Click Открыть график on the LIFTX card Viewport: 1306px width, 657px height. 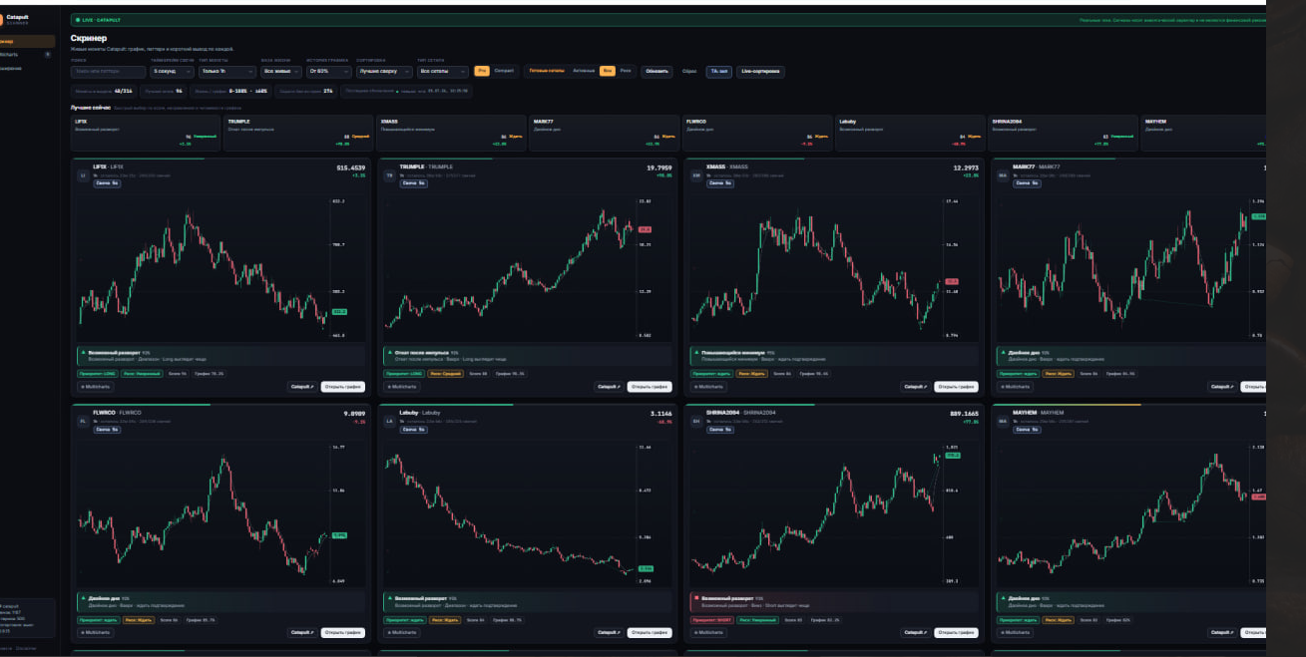[x=342, y=387]
